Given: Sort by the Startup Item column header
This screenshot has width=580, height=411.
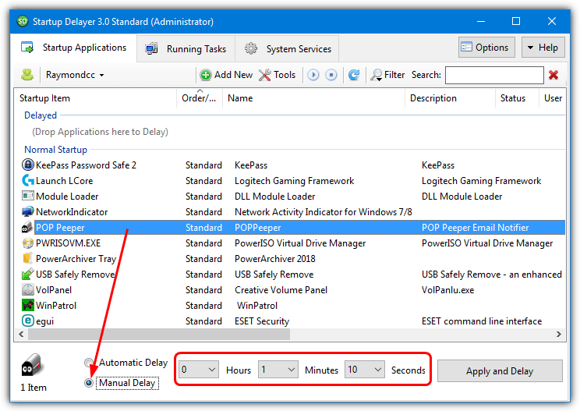Looking at the screenshot, I should (95, 98).
